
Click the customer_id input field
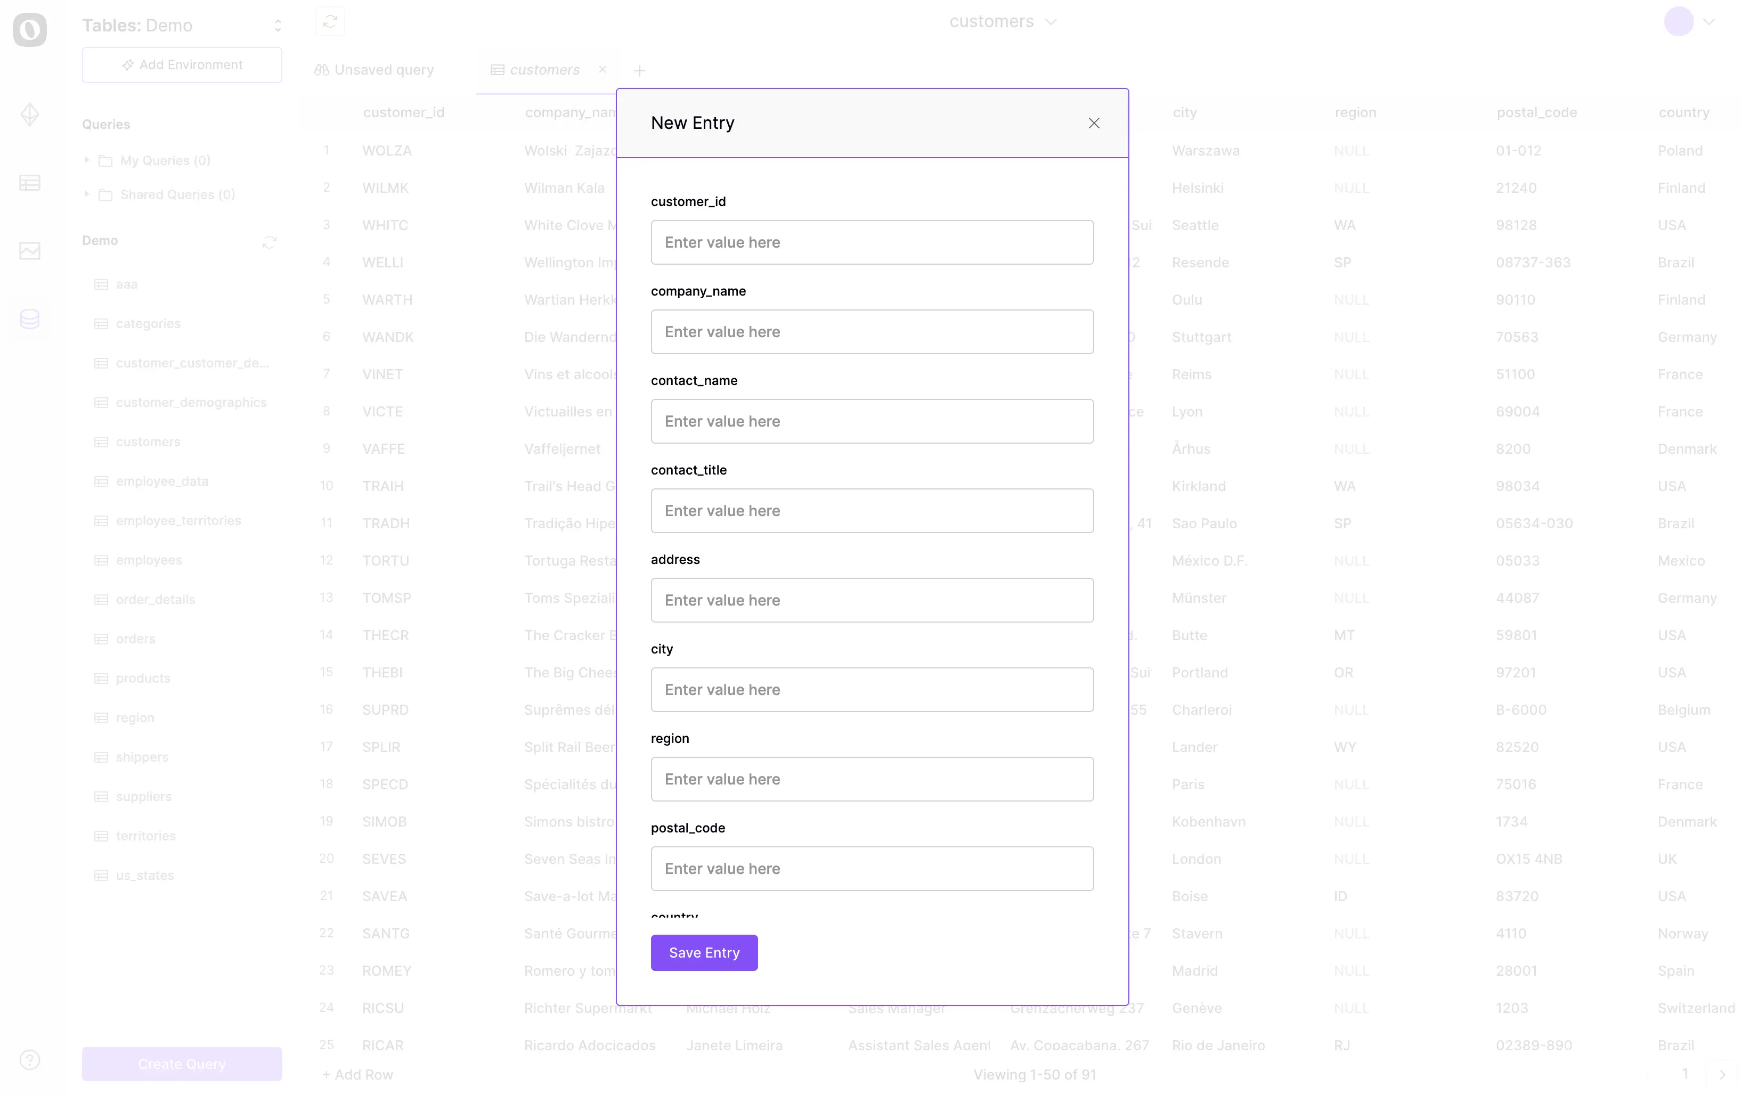871,242
